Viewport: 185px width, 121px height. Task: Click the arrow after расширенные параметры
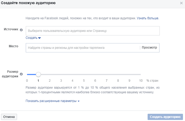coord(78,101)
